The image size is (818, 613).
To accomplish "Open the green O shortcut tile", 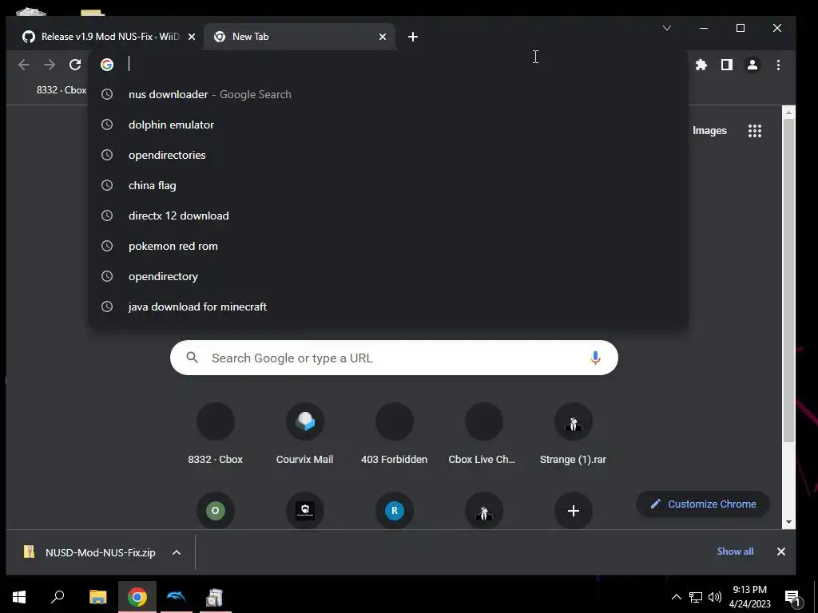I will pos(216,511).
